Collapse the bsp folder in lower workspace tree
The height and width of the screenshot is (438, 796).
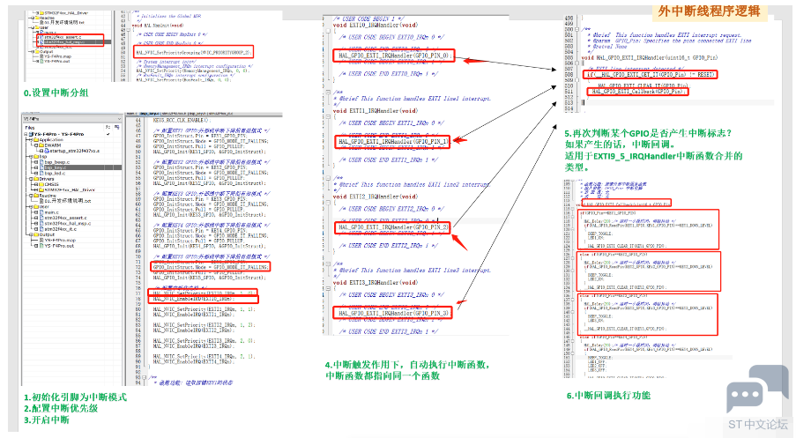(31, 156)
